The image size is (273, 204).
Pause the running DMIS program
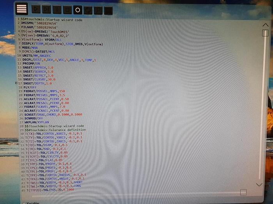point(57,9)
